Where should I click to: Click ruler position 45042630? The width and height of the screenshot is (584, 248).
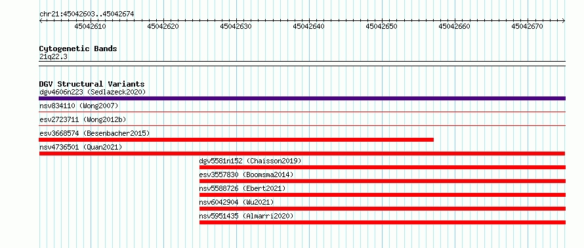click(236, 26)
